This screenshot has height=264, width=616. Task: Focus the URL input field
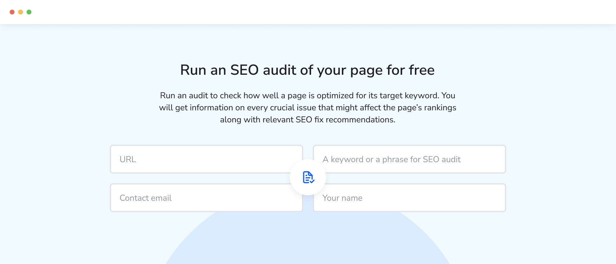[x=207, y=159]
